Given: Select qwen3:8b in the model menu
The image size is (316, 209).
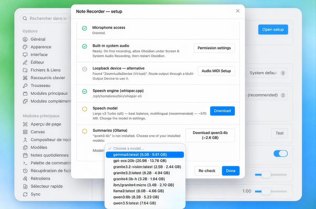Looking at the screenshot, I should pos(145,197).
